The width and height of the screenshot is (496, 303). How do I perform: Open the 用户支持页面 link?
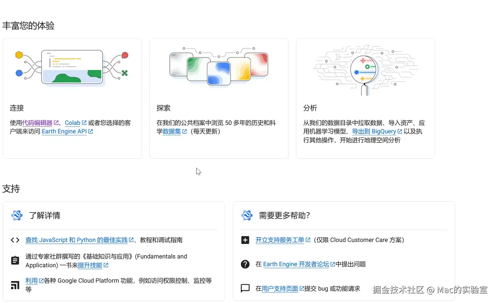280,289
